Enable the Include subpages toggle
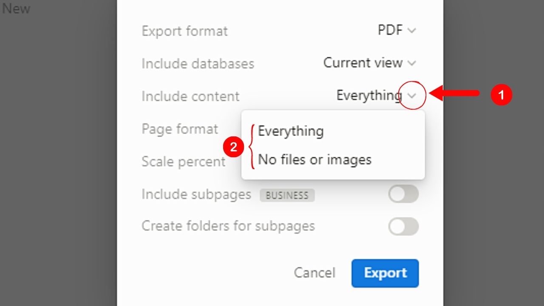 coord(403,194)
